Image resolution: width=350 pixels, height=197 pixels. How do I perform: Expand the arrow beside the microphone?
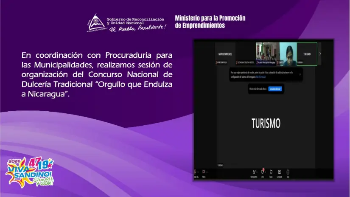198,172
